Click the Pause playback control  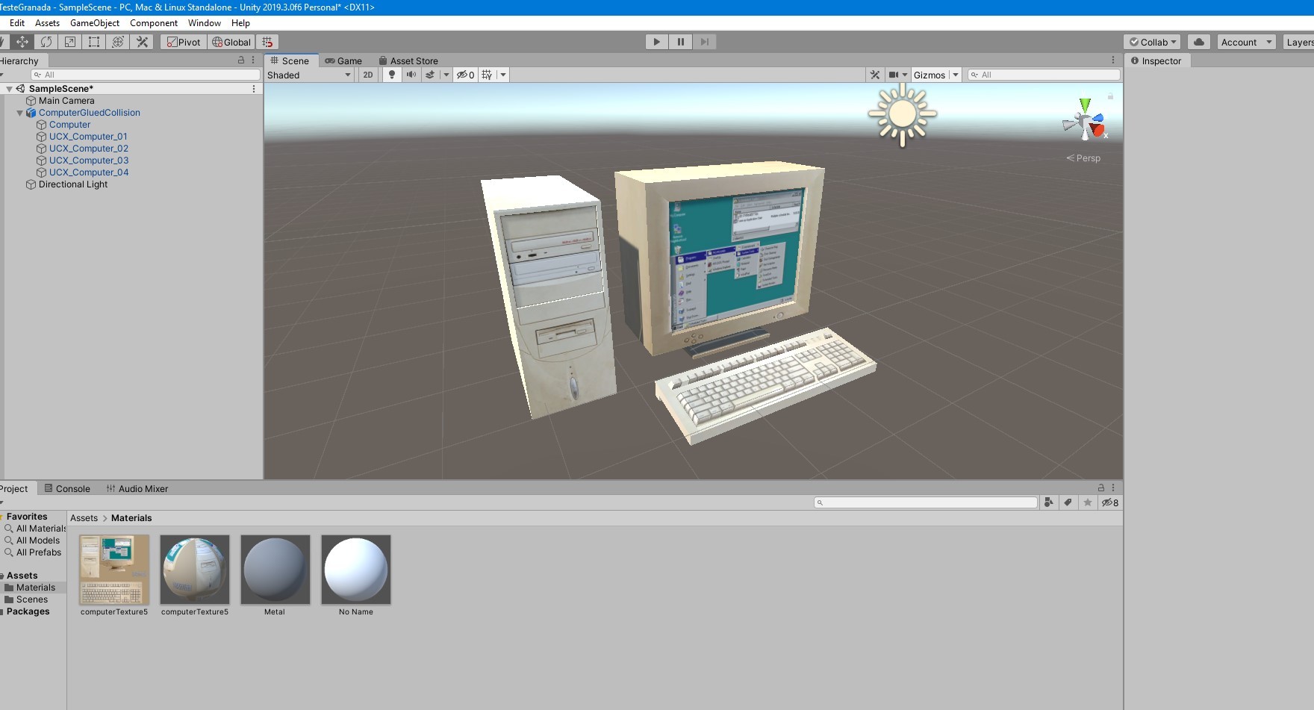(x=680, y=41)
